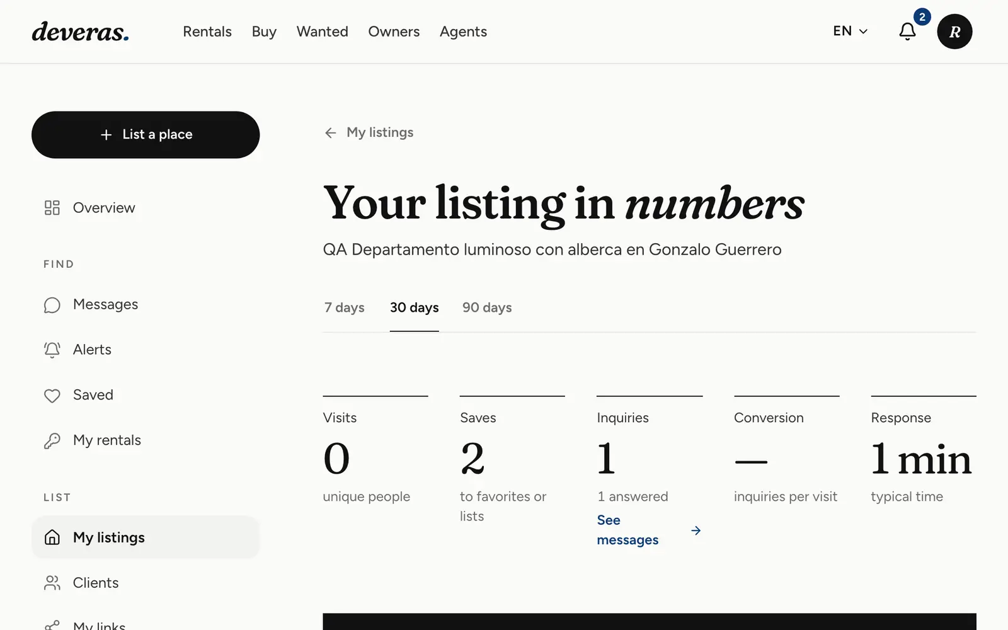Open the Buy menu item
Image resolution: width=1008 pixels, height=630 pixels.
[264, 31]
